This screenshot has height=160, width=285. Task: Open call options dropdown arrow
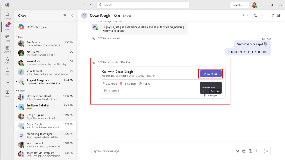pos(248,16)
